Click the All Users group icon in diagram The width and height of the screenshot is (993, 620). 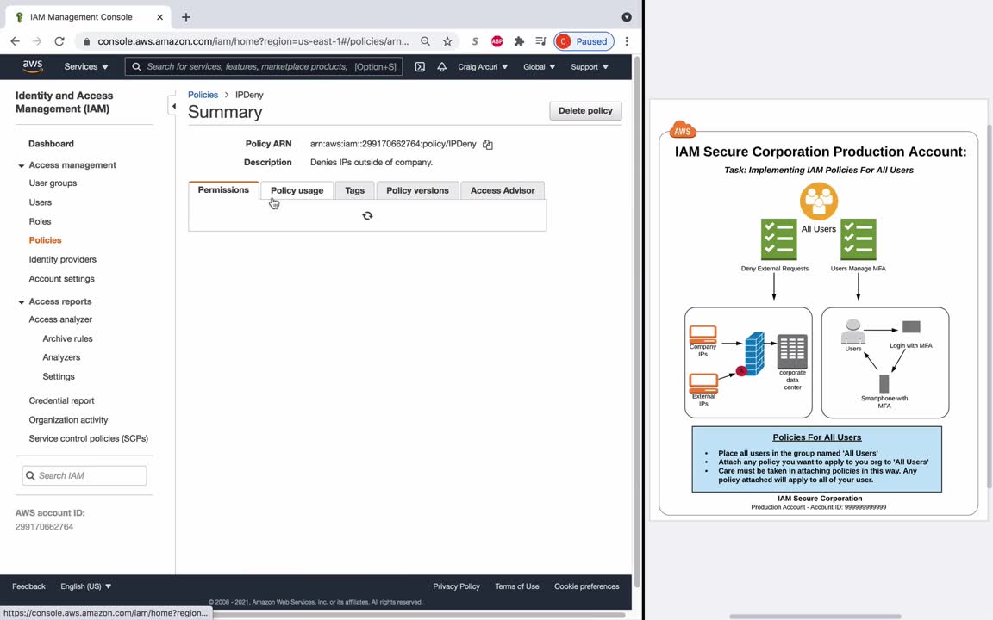pyautogui.click(x=819, y=201)
